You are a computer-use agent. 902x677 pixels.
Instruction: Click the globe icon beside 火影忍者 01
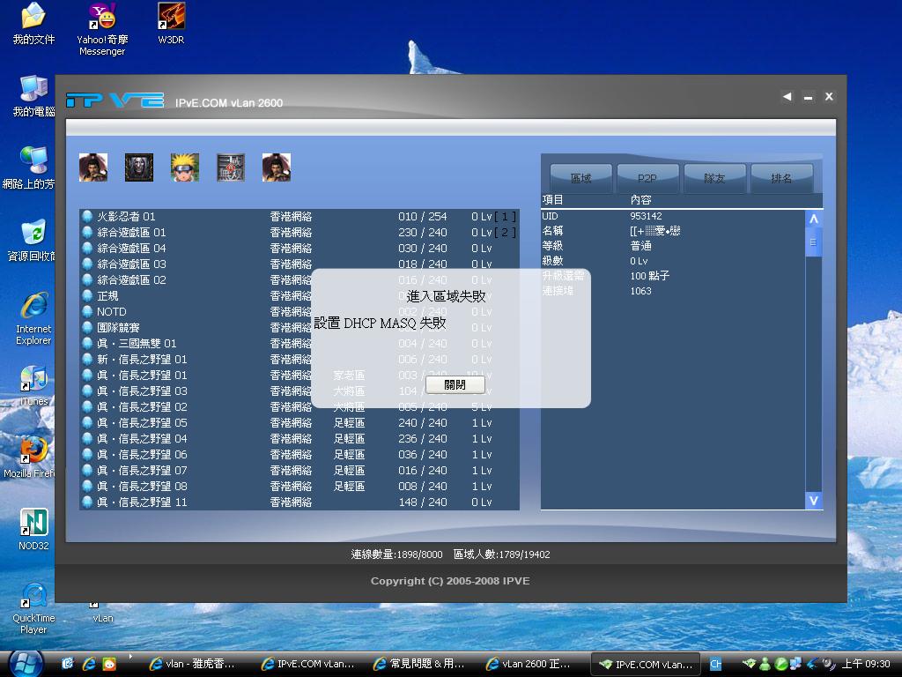pos(87,216)
